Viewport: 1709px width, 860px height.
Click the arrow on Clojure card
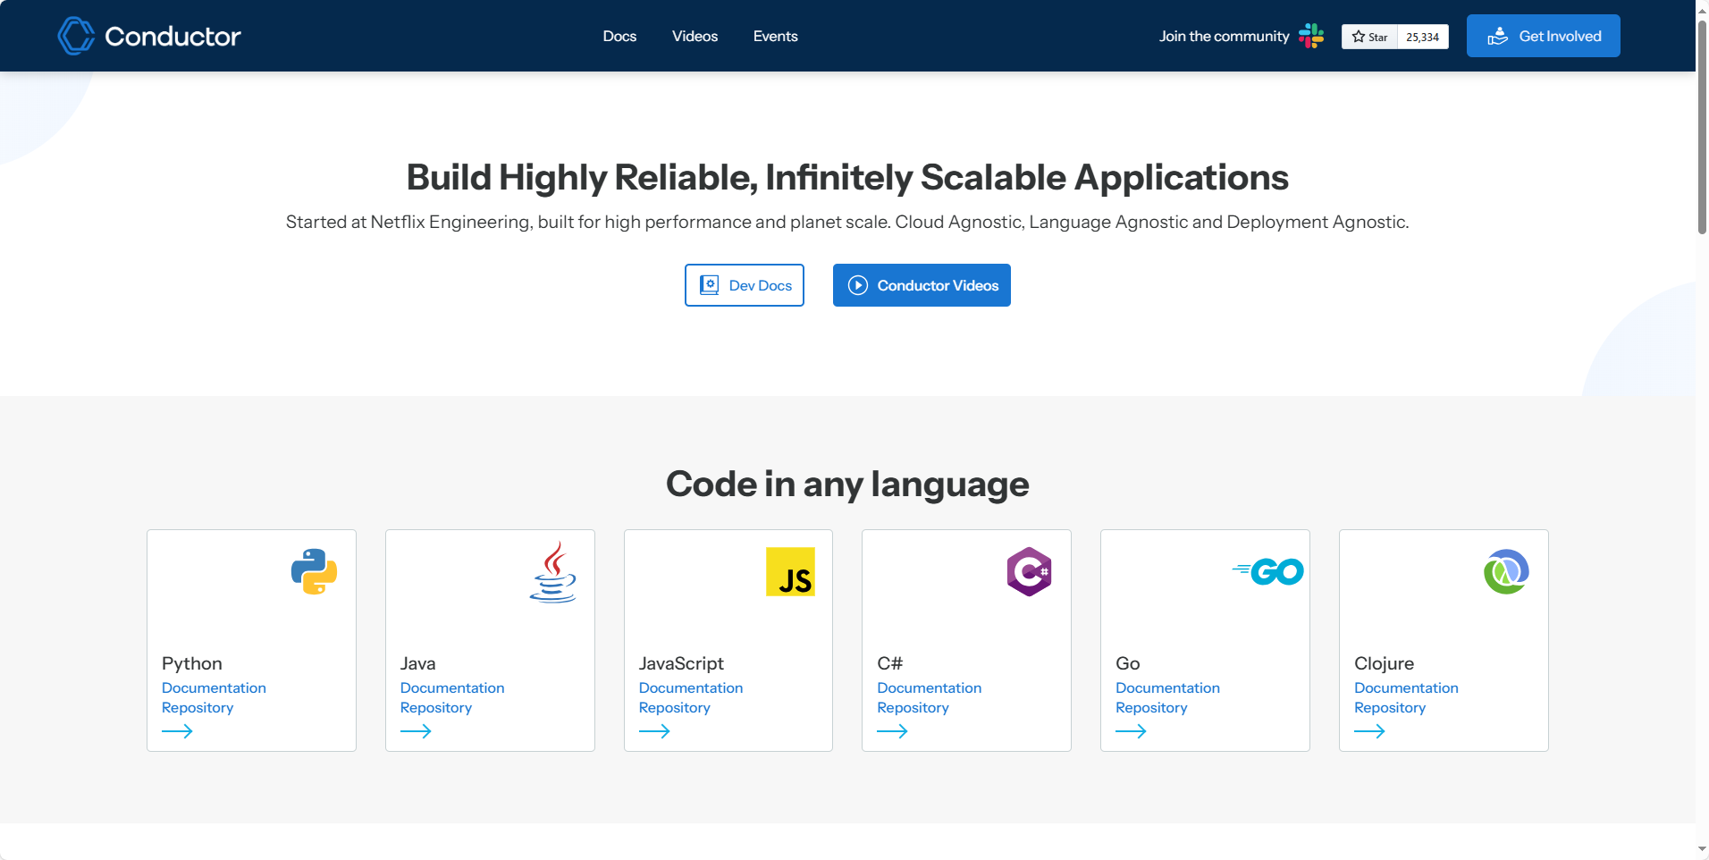pos(1369,731)
